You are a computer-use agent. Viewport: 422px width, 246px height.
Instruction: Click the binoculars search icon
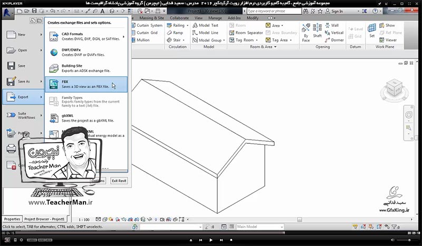click(x=305, y=11)
